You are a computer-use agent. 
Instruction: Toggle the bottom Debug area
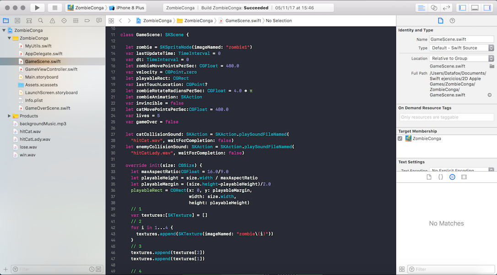point(475,8)
